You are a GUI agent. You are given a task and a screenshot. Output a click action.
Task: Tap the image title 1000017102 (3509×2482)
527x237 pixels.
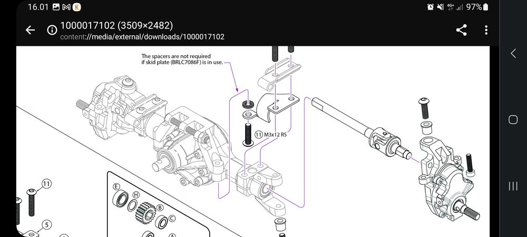[116, 25]
